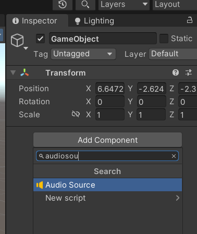Open the New script submenu
This screenshot has width=197, height=234.
pyautogui.click(x=108, y=198)
